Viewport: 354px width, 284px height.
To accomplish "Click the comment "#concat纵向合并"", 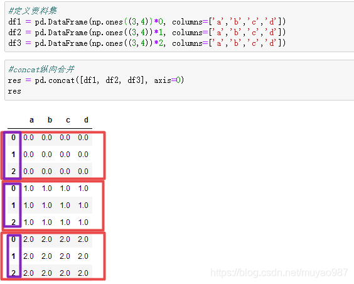I will pyautogui.click(x=41, y=69).
